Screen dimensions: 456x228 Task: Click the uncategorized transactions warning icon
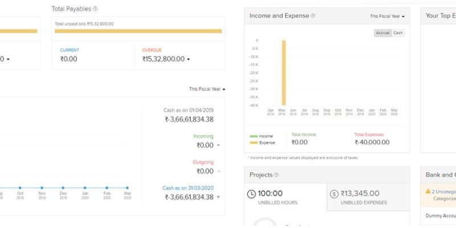coord(428,191)
